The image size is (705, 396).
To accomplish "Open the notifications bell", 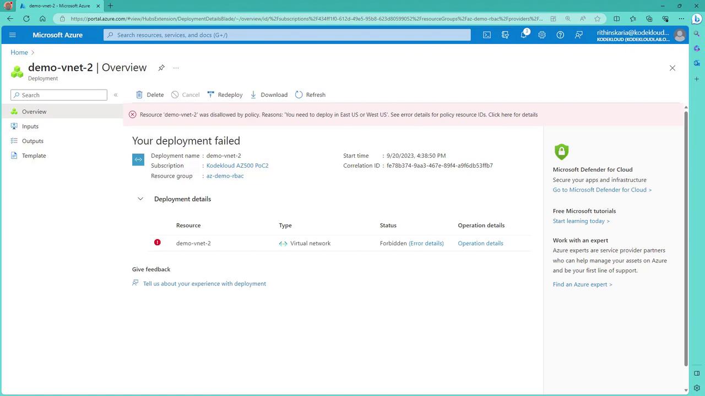I will click(524, 35).
